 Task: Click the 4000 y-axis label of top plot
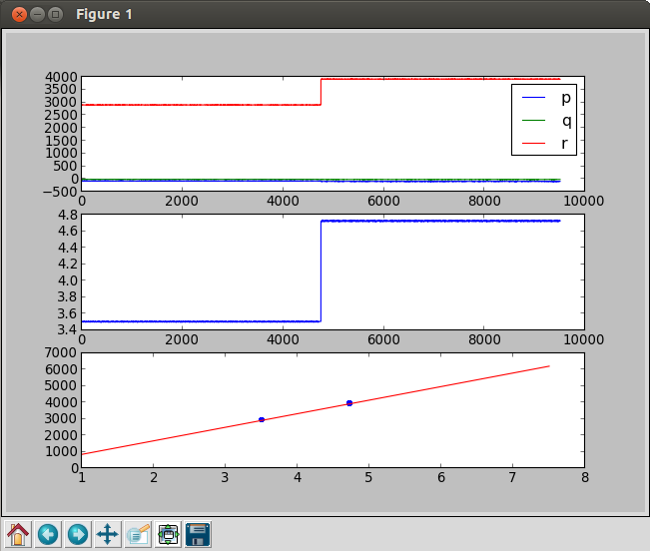[x=61, y=77]
